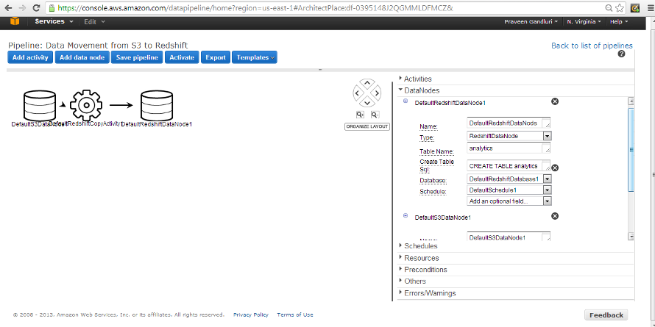Click the DefaultS3DataNode1 name field
655x327 pixels.
[509, 237]
